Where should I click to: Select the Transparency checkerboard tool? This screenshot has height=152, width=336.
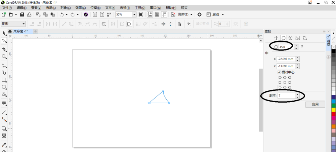(4, 136)
